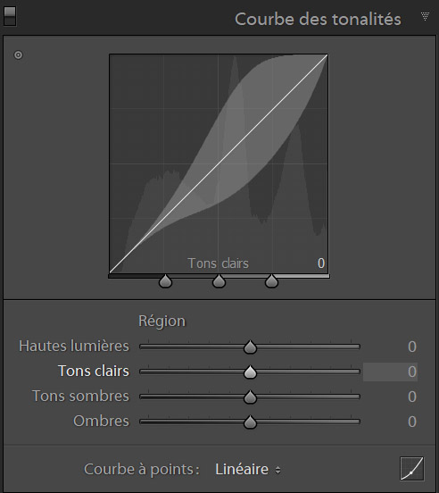Screen dimensions: 439x493
Task: Select the Tons clairs value field
Action: [x=390, y=372]
